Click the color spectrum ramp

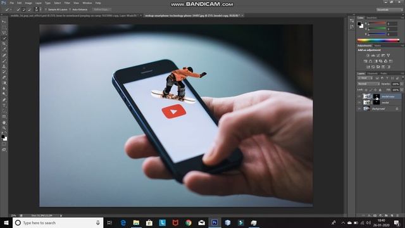(x=378, y=41)
